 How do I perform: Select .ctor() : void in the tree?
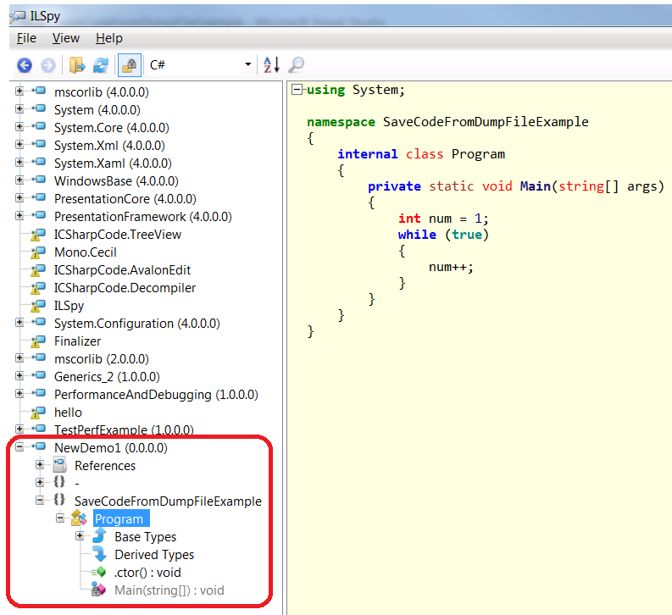coord(147,573)
